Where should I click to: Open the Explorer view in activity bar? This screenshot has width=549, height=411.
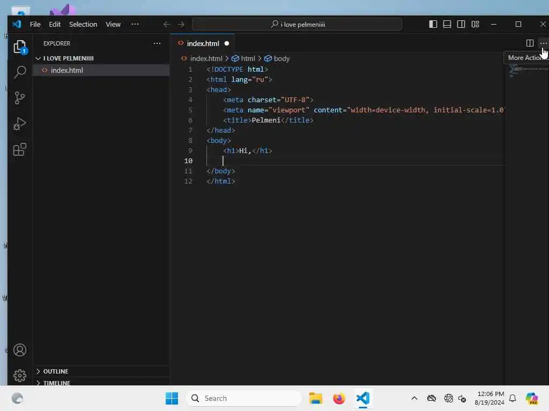click(x=20, y=47)
